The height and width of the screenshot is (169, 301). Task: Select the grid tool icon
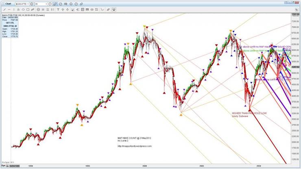[83, 9]
